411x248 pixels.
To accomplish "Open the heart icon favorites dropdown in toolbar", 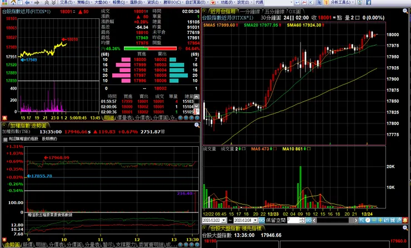I will 218,2.
